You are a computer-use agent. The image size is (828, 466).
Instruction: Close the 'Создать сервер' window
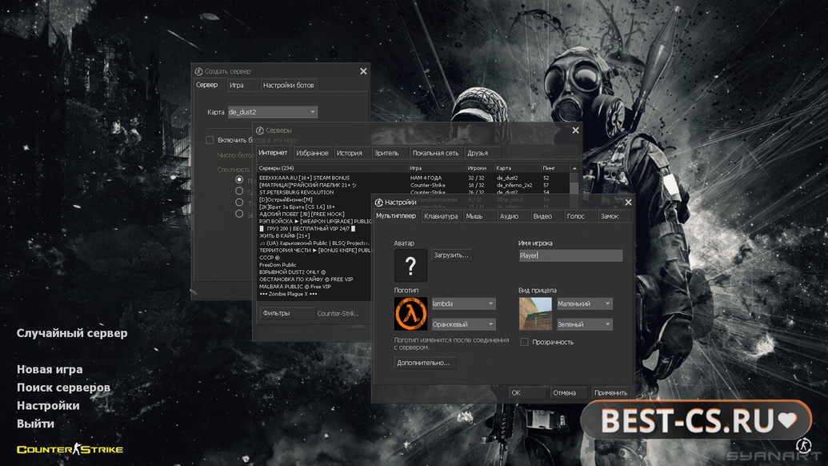click(x=363, y=71)
